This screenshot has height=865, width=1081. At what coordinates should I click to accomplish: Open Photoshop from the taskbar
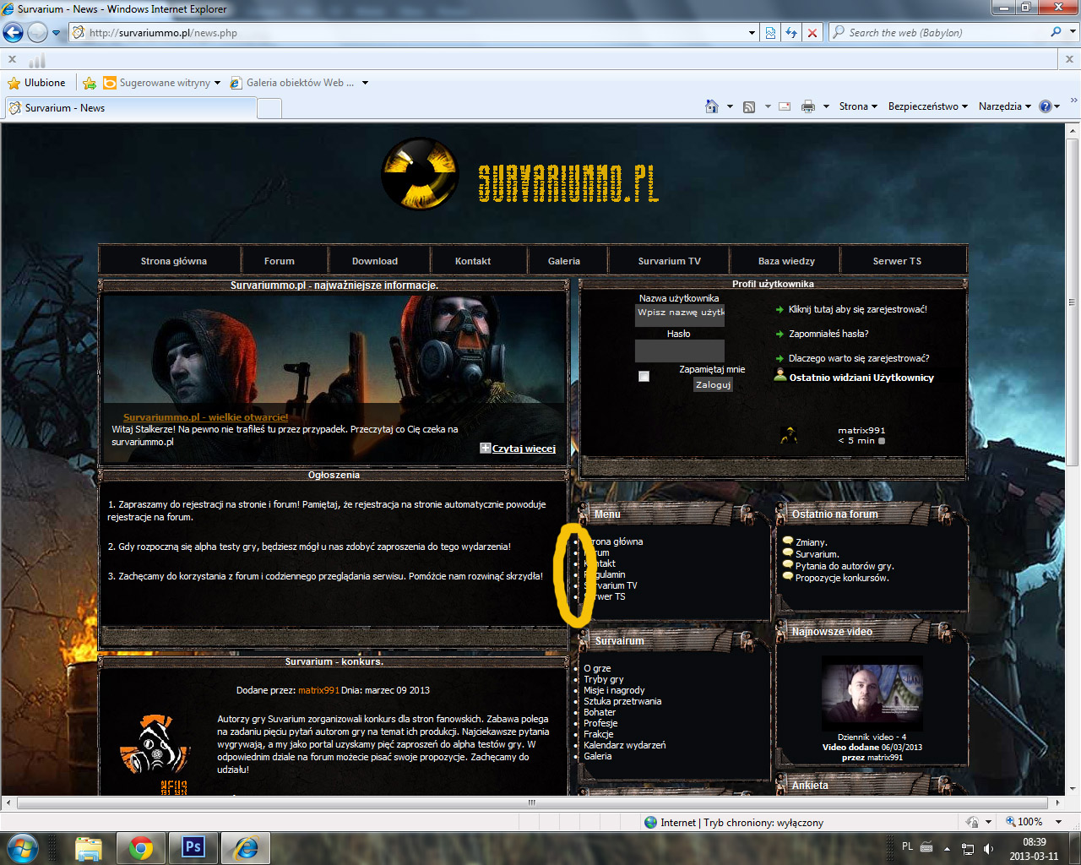193,848
